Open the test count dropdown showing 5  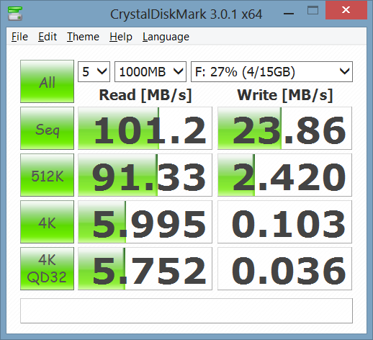pyautogui.click(x=94, y=72)
